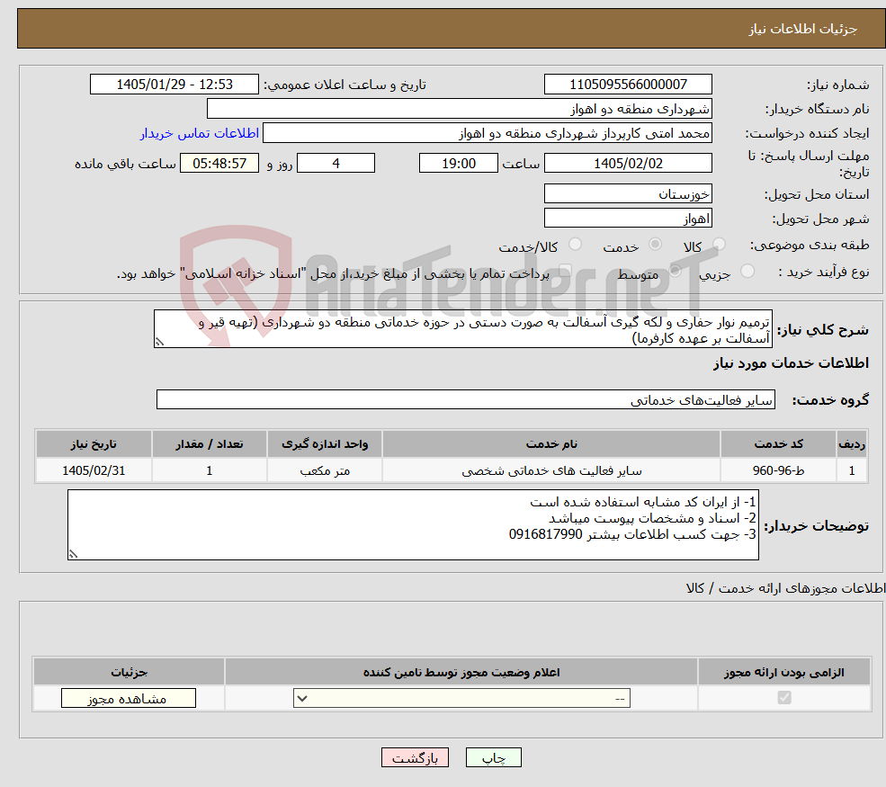The height and width of the screenshot is (787, 886).
Task: Click the service name cell in row 1
Action: 550,470
